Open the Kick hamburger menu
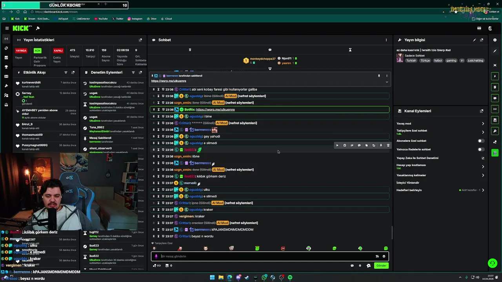This screenshot has height=282, width=502. (x=7, y=28)
